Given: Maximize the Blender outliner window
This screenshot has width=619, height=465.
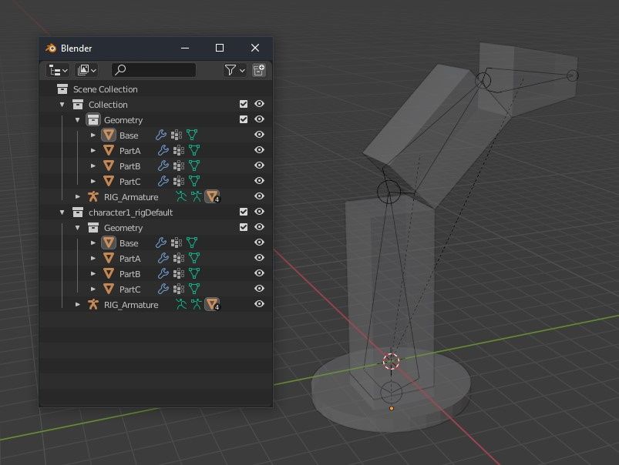Looking at the screenshot, I should [220, 49].
